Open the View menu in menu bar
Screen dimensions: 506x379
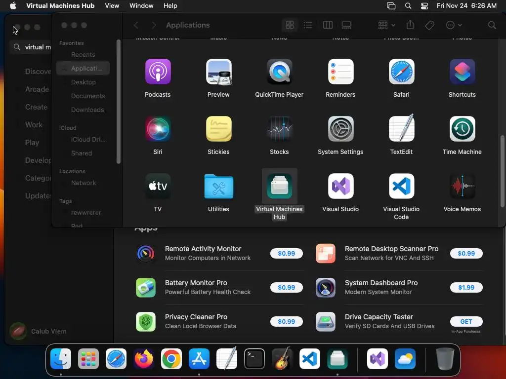(x=112, y=6)
